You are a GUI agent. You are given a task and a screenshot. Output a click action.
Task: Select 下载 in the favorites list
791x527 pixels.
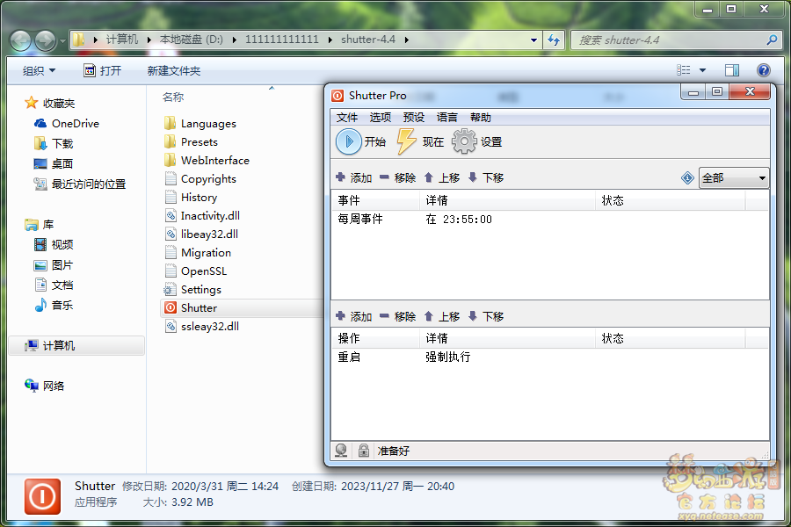click(x=54, y=144)
